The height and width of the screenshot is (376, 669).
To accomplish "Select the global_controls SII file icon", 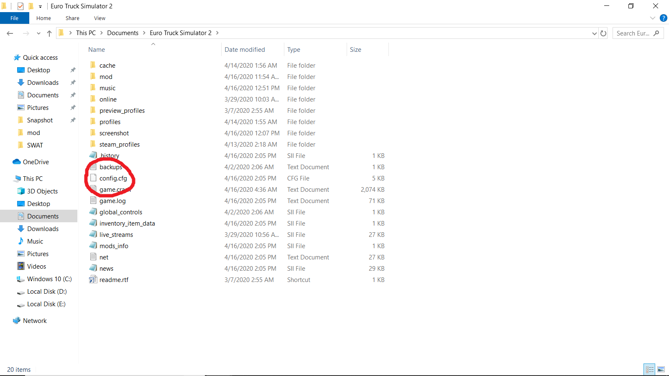I will pos(93,212).
